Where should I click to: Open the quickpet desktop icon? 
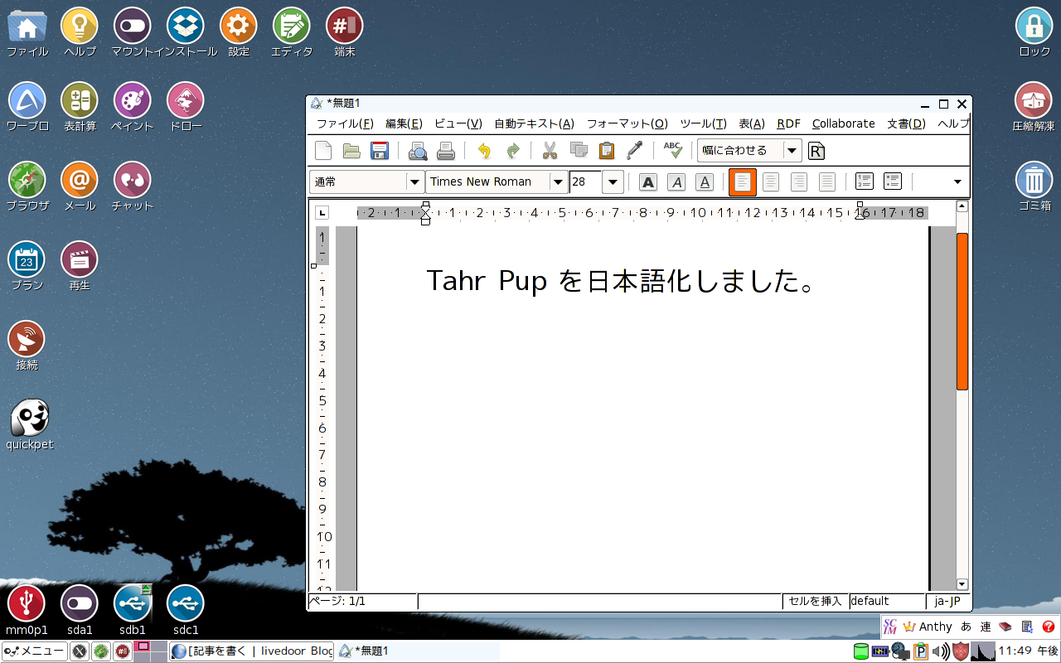30,425
